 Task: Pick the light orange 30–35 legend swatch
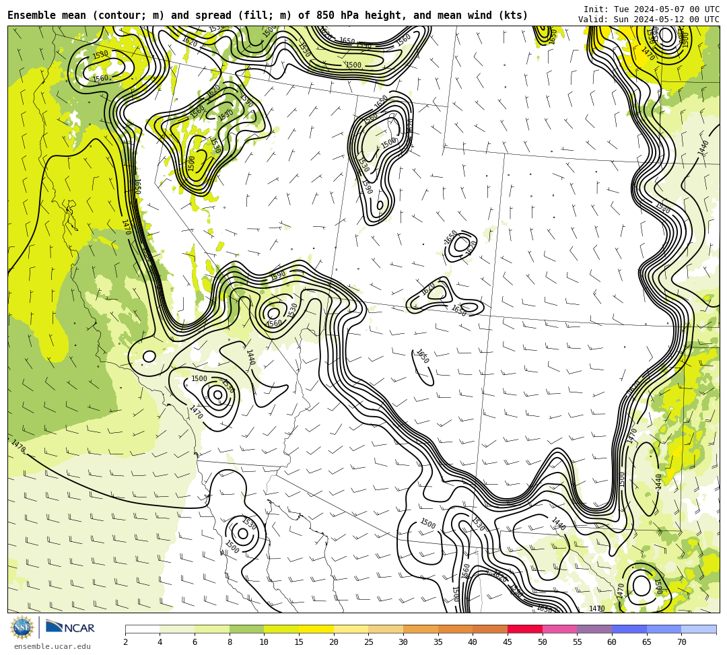point(421,629)
